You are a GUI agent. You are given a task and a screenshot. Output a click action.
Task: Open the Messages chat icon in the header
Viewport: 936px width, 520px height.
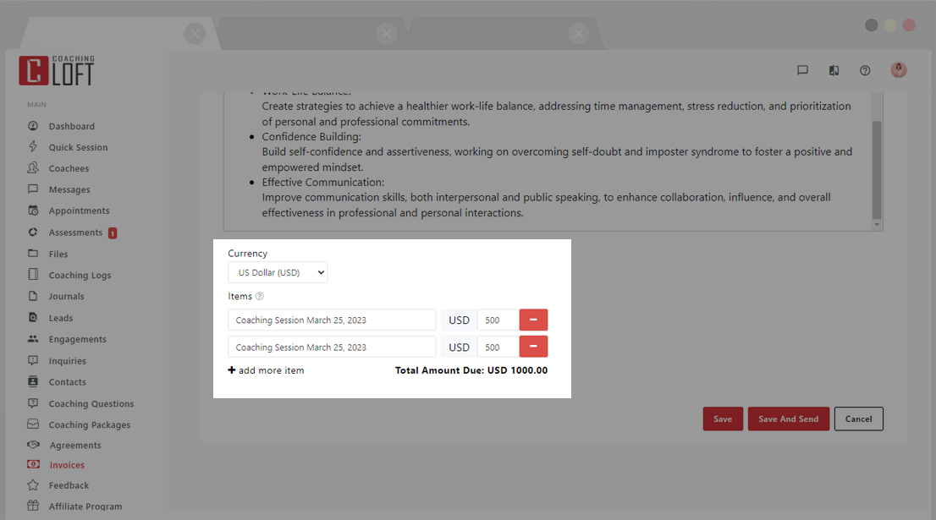coord(802,70)
